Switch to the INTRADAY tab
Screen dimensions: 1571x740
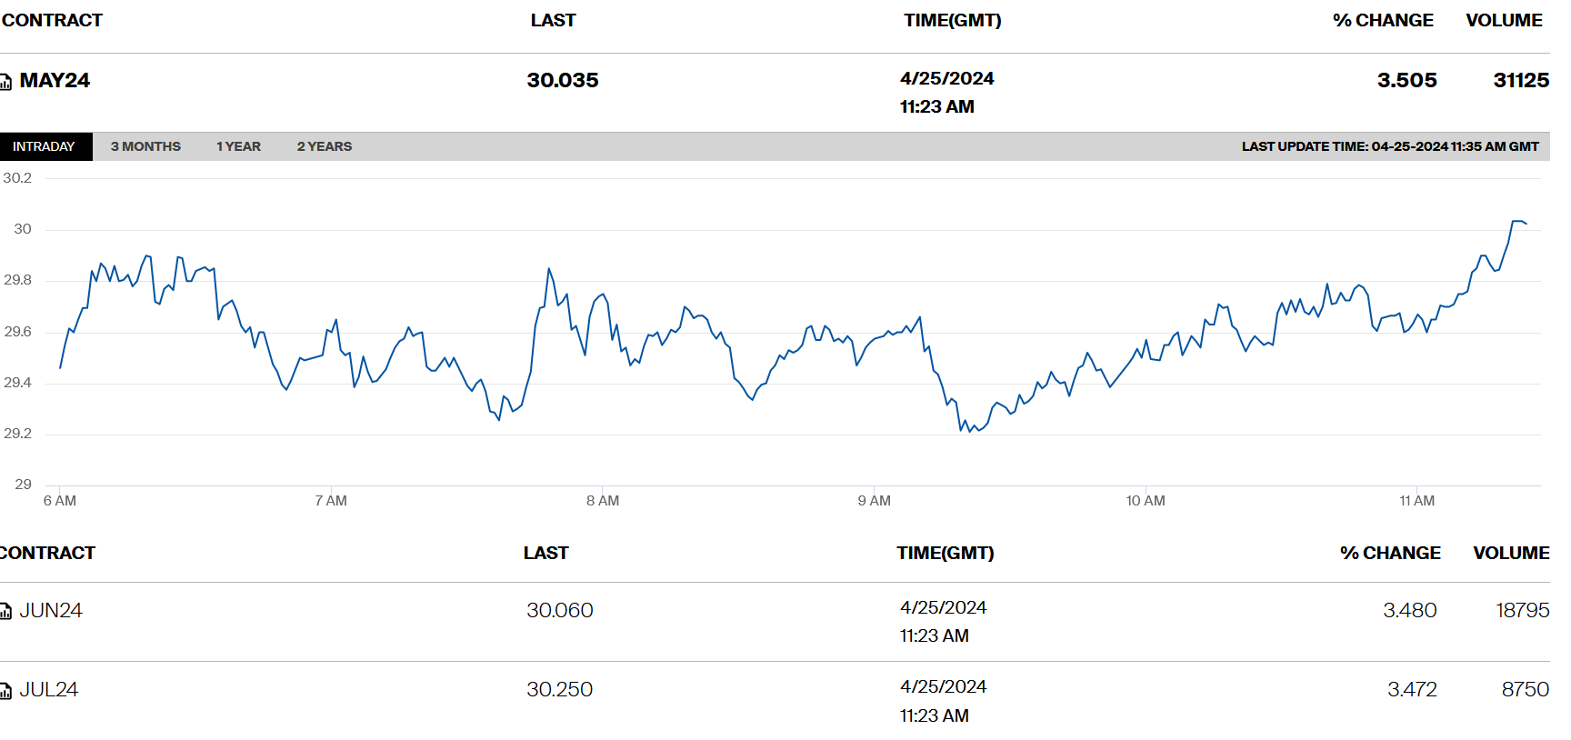click(x=45, y=146)
